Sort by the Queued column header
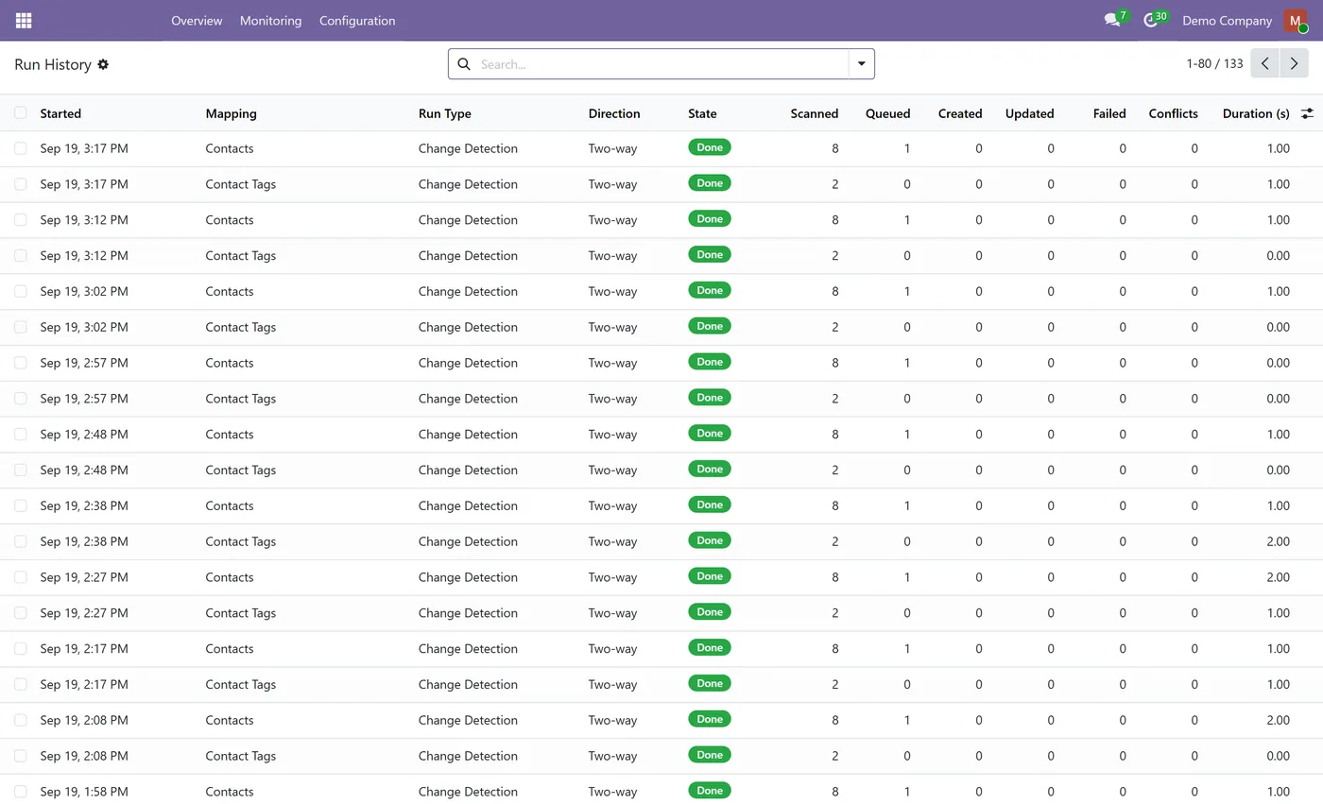 (888, 113)
